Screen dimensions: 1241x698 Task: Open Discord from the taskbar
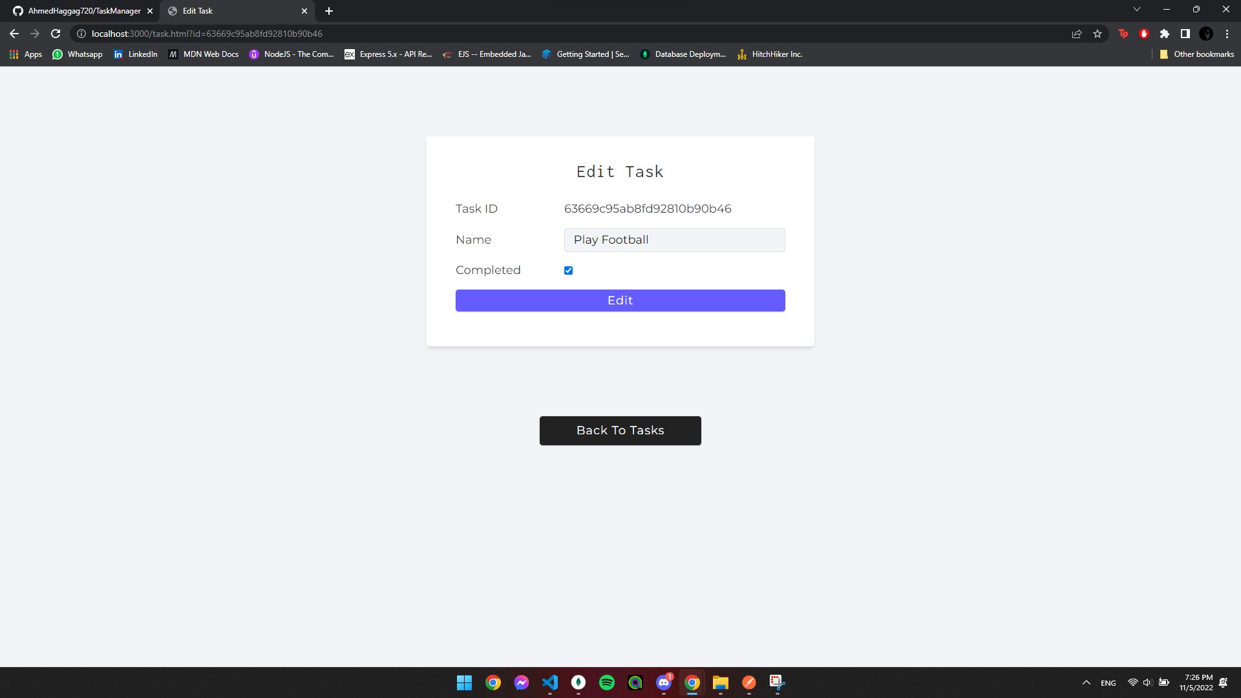[x=664, y=682]
